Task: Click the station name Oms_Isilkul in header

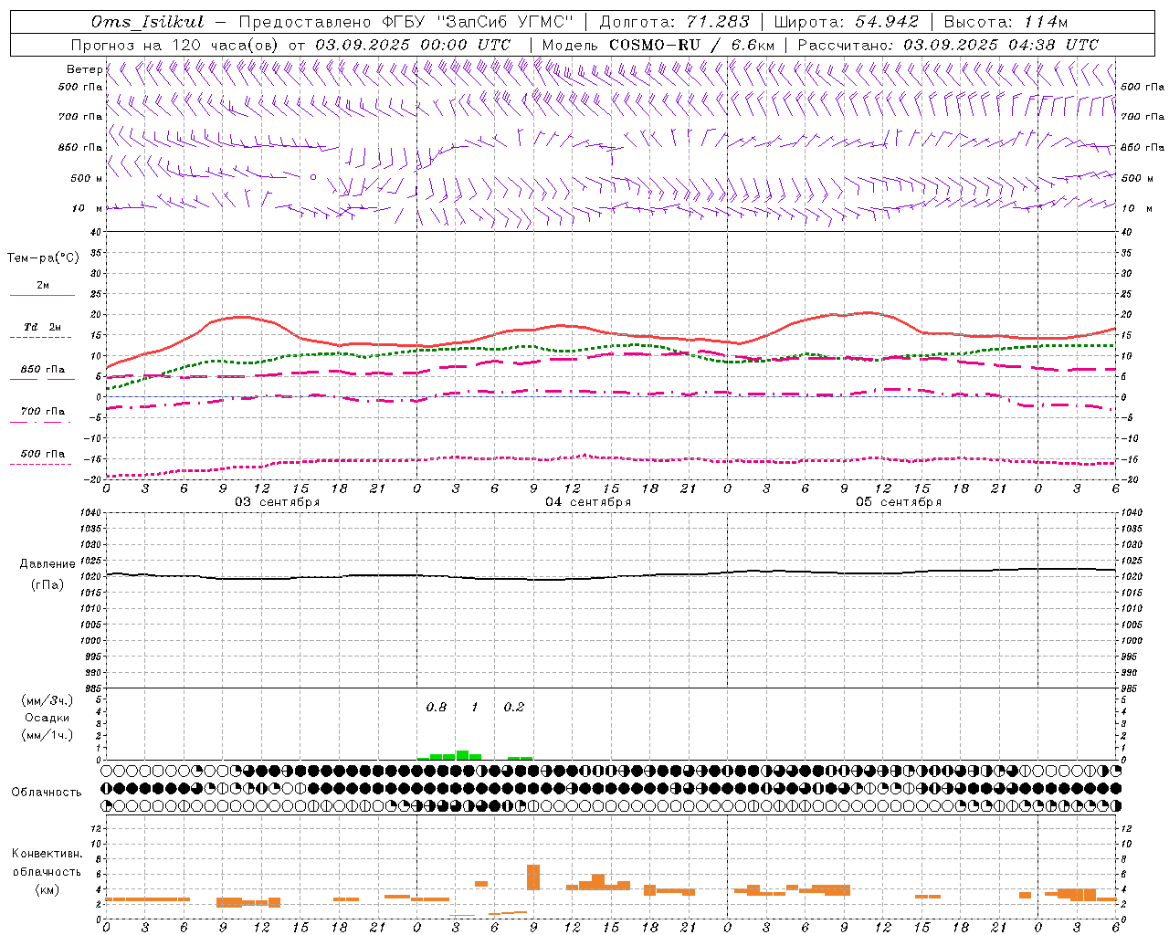Action: click(x=147, y=22)
